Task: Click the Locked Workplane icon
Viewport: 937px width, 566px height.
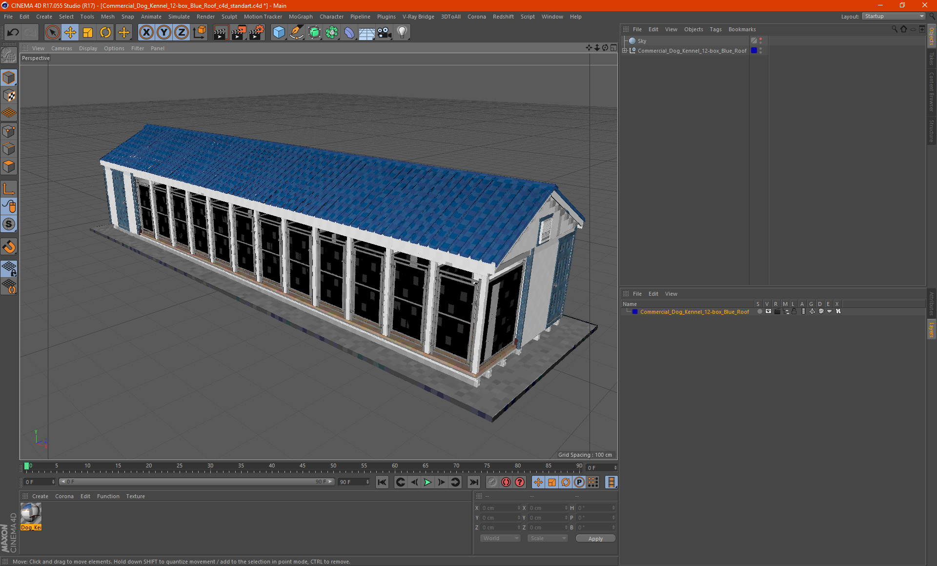Action: (9, 268)
